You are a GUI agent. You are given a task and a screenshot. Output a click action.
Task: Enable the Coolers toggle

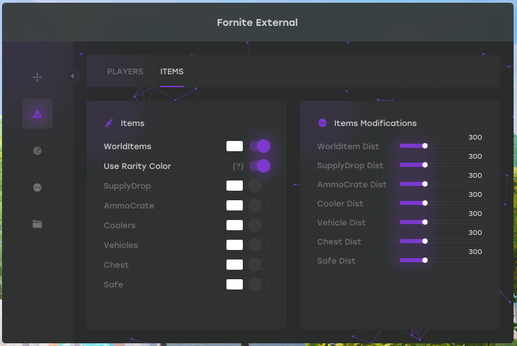click(258, 225)
